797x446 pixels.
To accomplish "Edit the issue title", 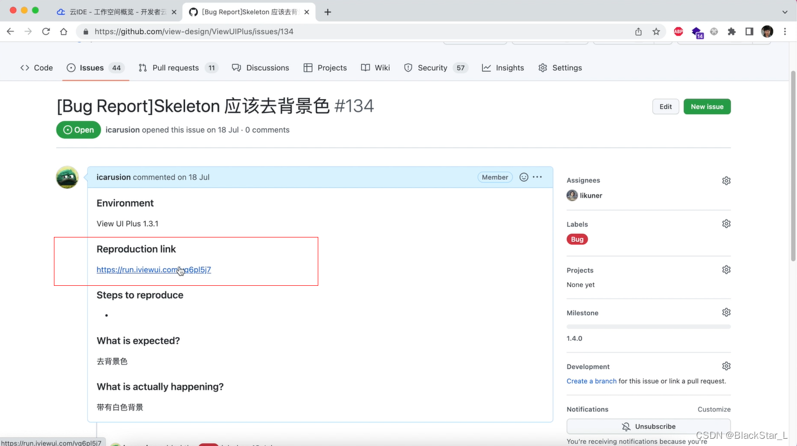I will tap(666, 106).
